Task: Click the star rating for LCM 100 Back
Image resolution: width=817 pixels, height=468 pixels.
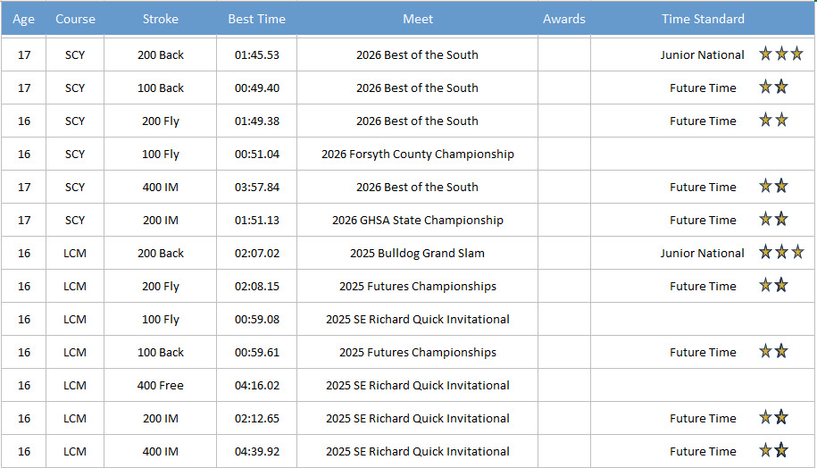Action: (x=773, y=352)
